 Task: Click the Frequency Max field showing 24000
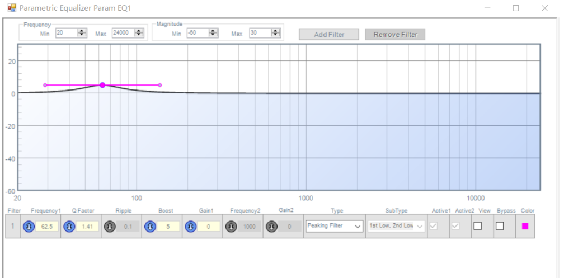123,33
